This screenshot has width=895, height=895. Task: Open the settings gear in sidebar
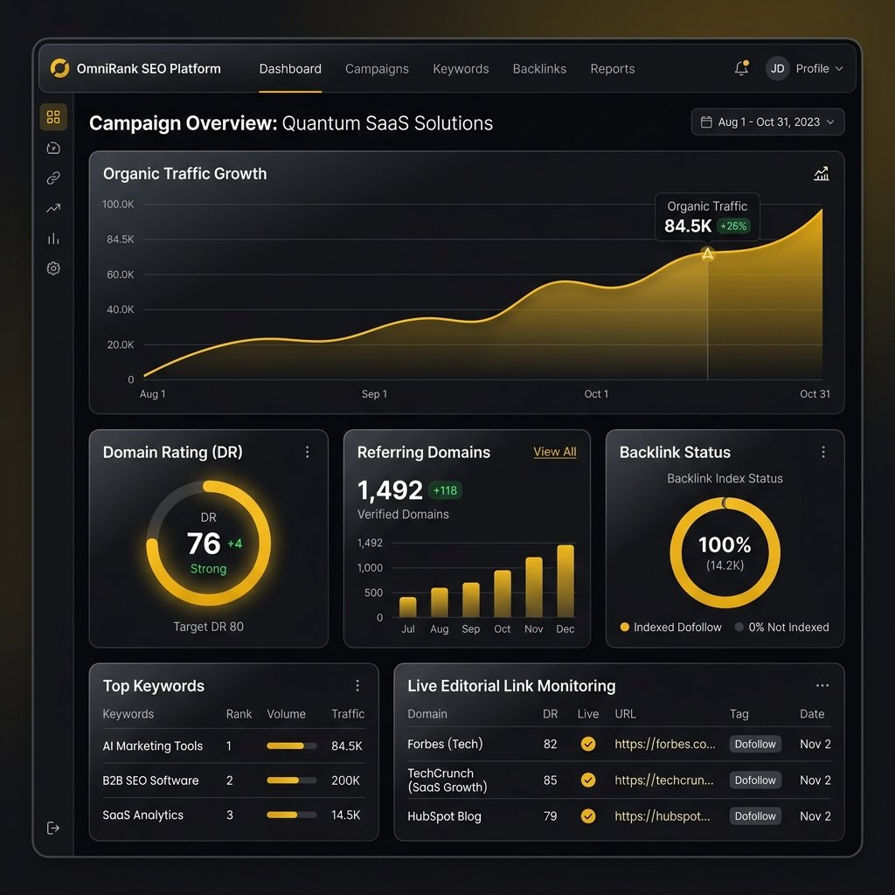(x=53, y=268)
